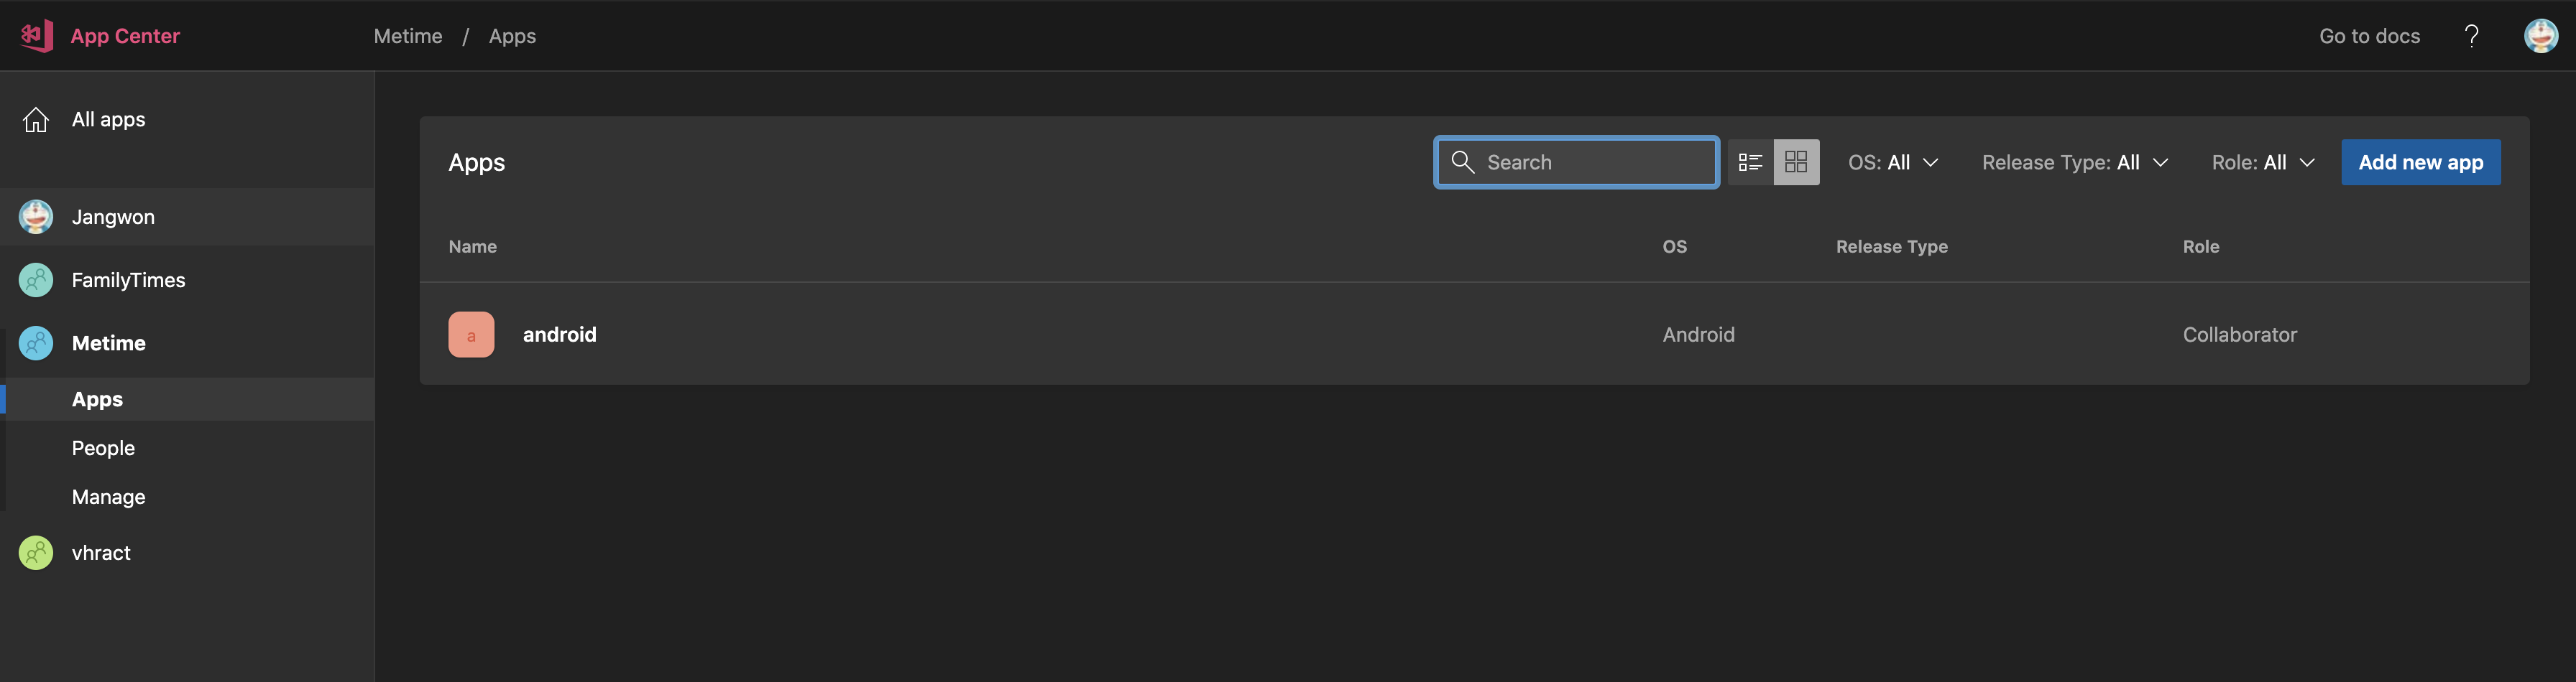
Task: Click the android app icon
Action: point(471,335)
